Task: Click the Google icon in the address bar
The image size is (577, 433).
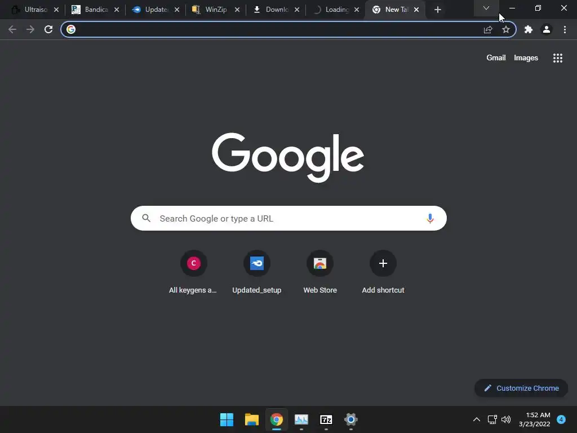Action: 71,29
